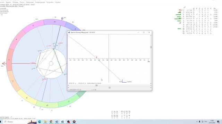Click the vertical scrollbar thumb in the trine window
The height and width of the screenshot is (124, 222).
click(x=151, y=47)
